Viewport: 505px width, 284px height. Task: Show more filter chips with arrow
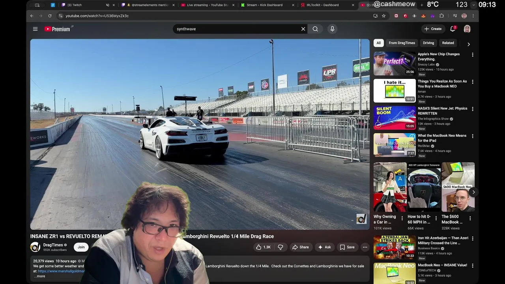coord(468,44)
